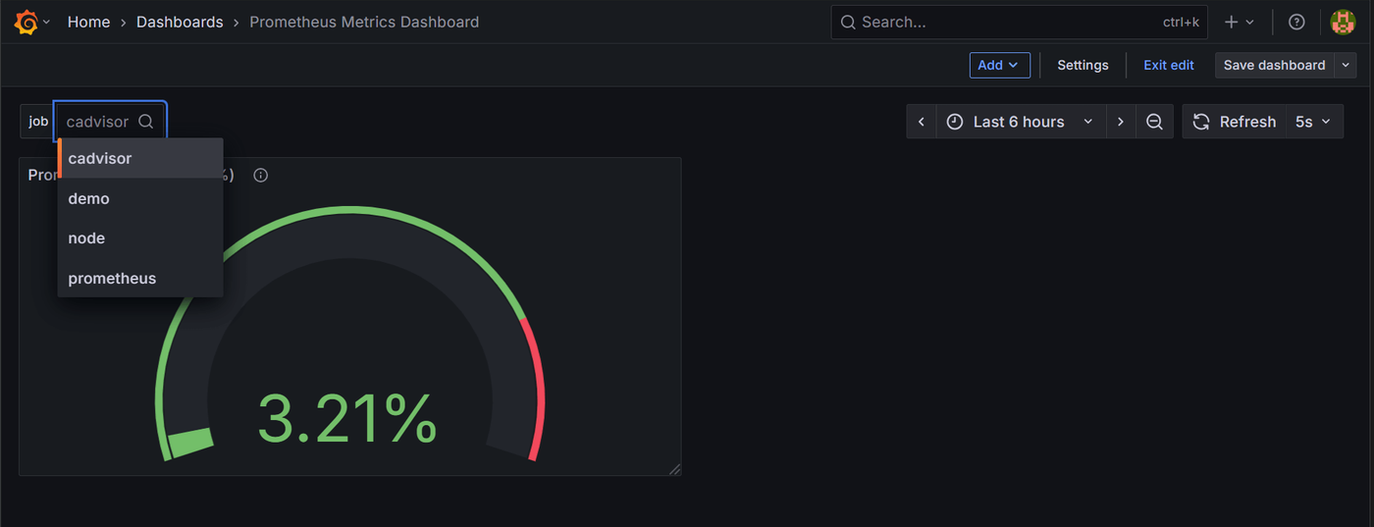
Task: Click the search magnifier icon in top bar
Action: click(x=848, y=22)
